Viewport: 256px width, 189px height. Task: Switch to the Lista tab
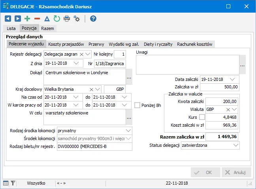[x=11, y=28]
